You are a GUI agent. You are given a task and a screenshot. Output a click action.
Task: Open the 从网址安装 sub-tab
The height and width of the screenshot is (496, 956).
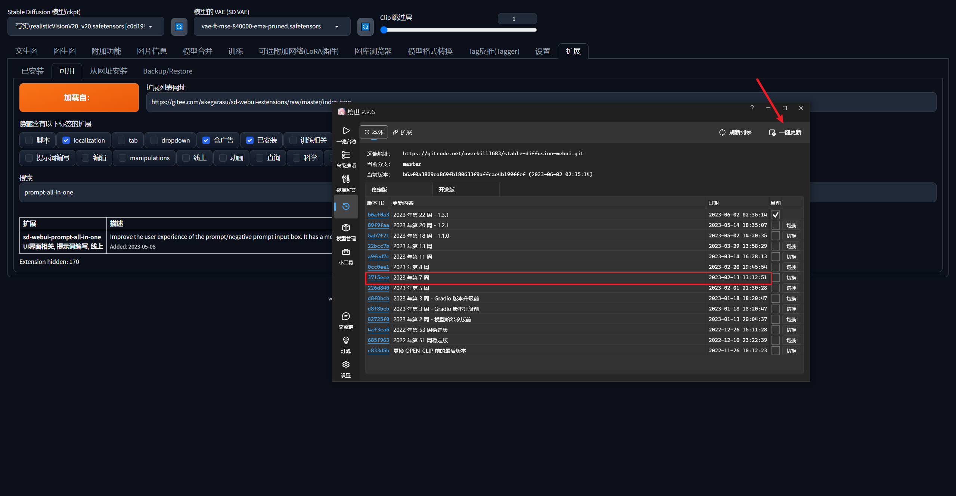tap(108, 71)
